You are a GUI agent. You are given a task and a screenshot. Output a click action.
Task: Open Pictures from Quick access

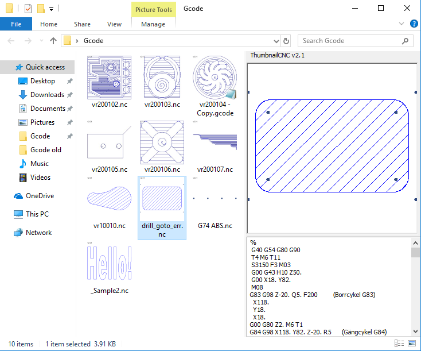click(42, 122)
